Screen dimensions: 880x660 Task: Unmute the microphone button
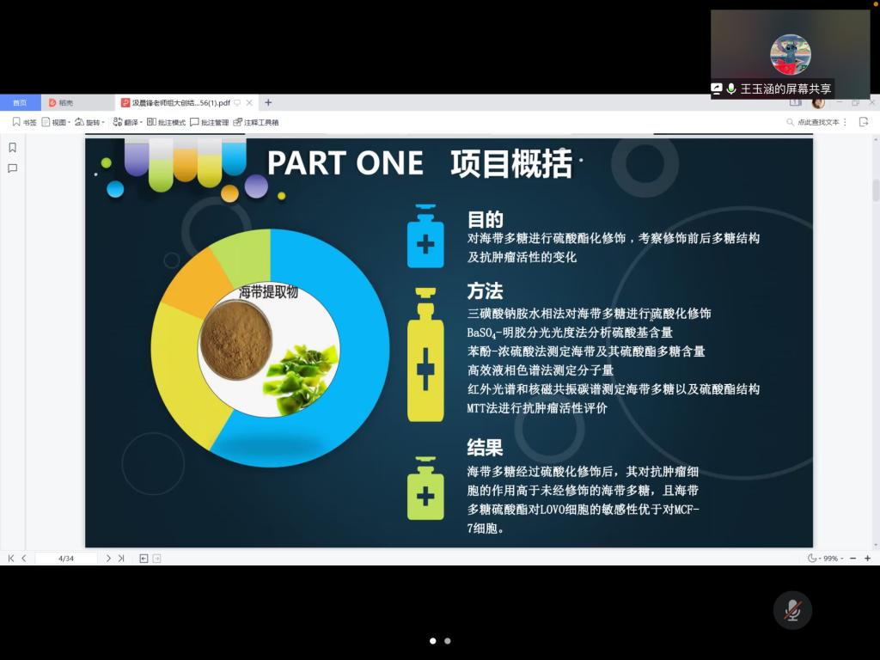click(x=792, y=610)
